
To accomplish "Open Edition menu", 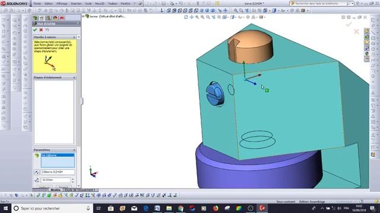I will [x=49, y=4].
